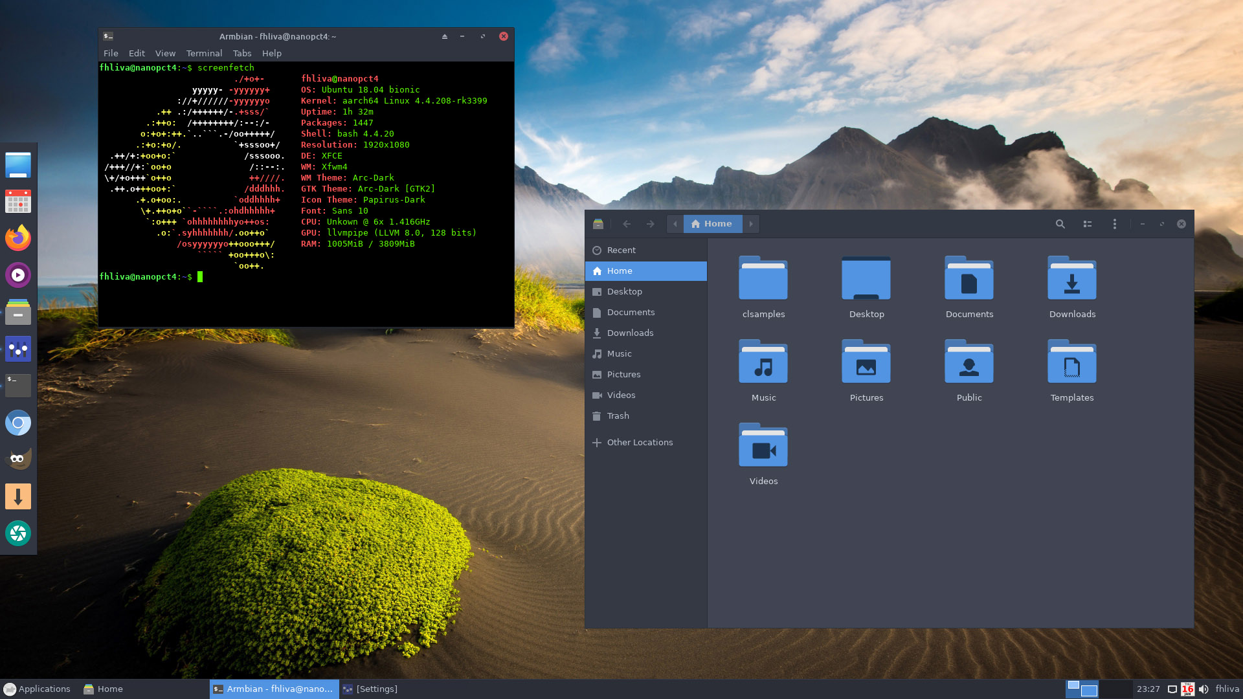The height and width of the screenshot is (699, 1243).
Task: Click the file manager app icon
Action: 598,224
